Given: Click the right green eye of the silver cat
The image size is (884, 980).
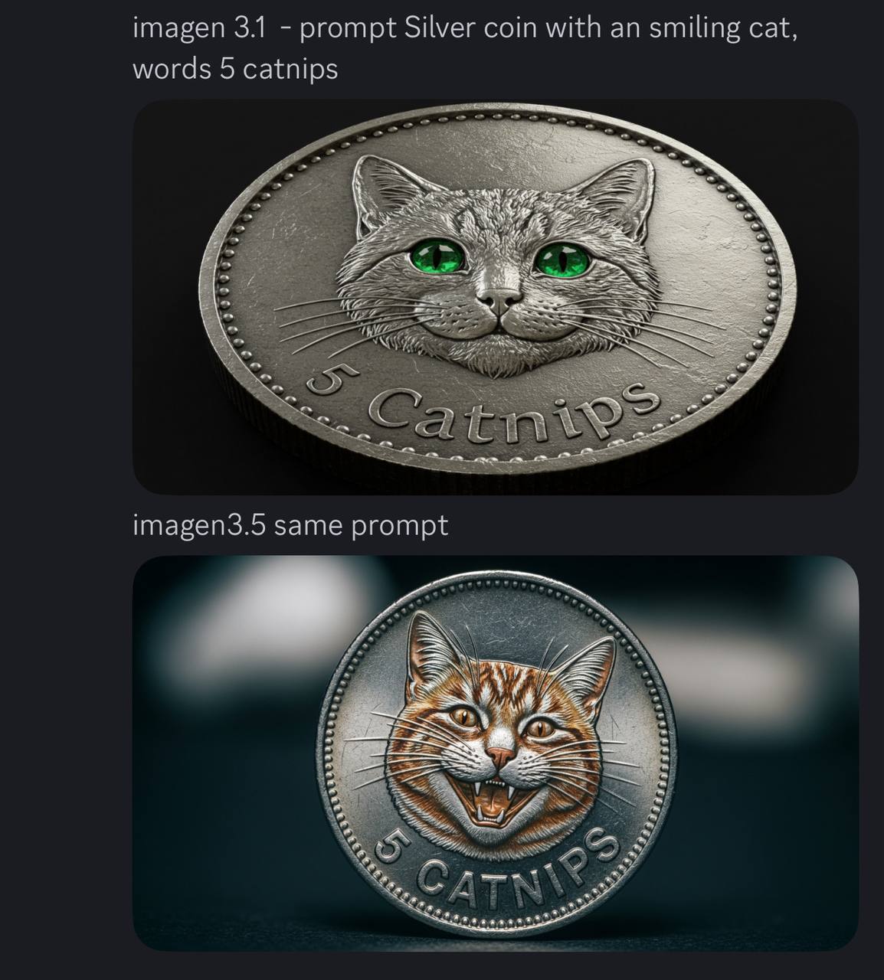Looking at the screenshot, I should [x=563, y=259].
